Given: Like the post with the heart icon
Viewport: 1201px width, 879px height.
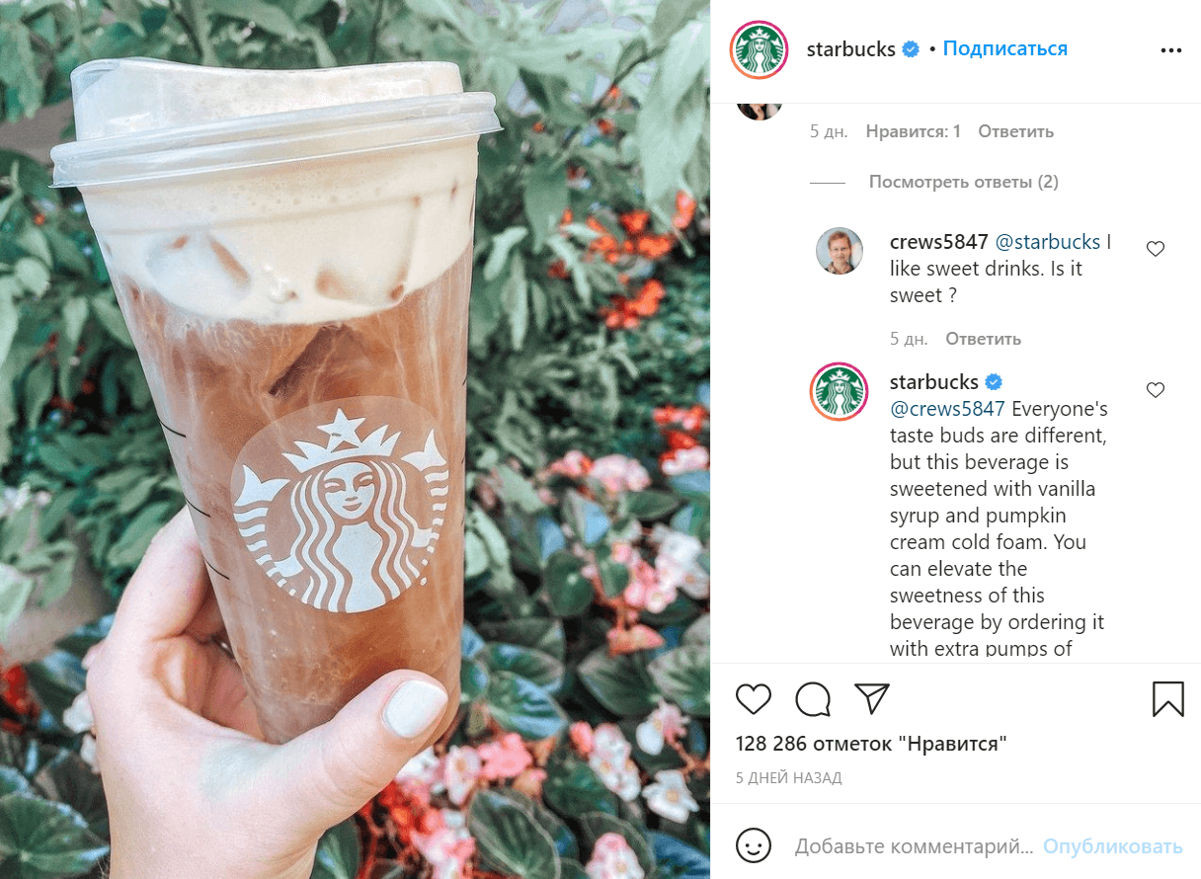Looking at the screenshot, I should click(x=754, y=699).
